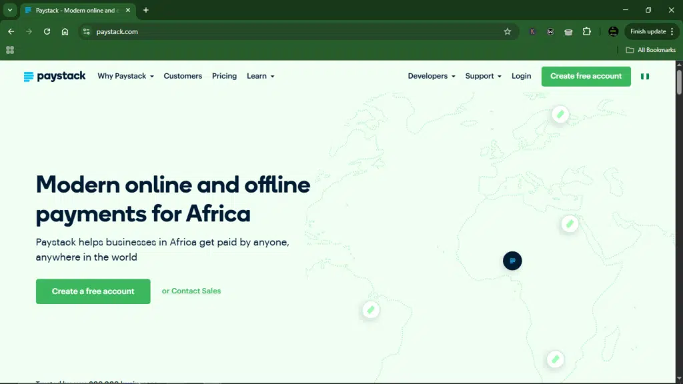Go to the browser home page
This screenshot has height=384, width=683.
[x=65, y=31]
